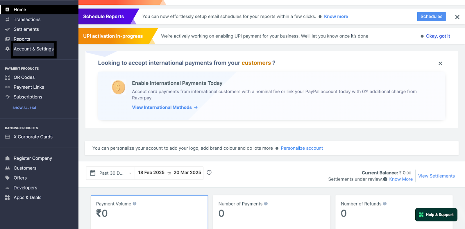Click the calendar icon in date filter

coord(93,173)
